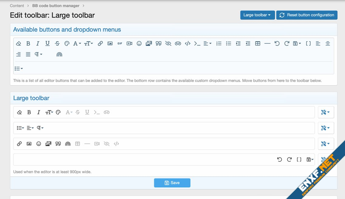345x199 pixels.
Task: Click the justify text icon in available buttons
Action: tap(28, 54)
